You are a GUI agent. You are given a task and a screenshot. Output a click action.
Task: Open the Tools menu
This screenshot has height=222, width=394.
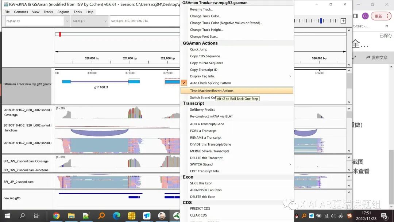(x=78, y=12)
